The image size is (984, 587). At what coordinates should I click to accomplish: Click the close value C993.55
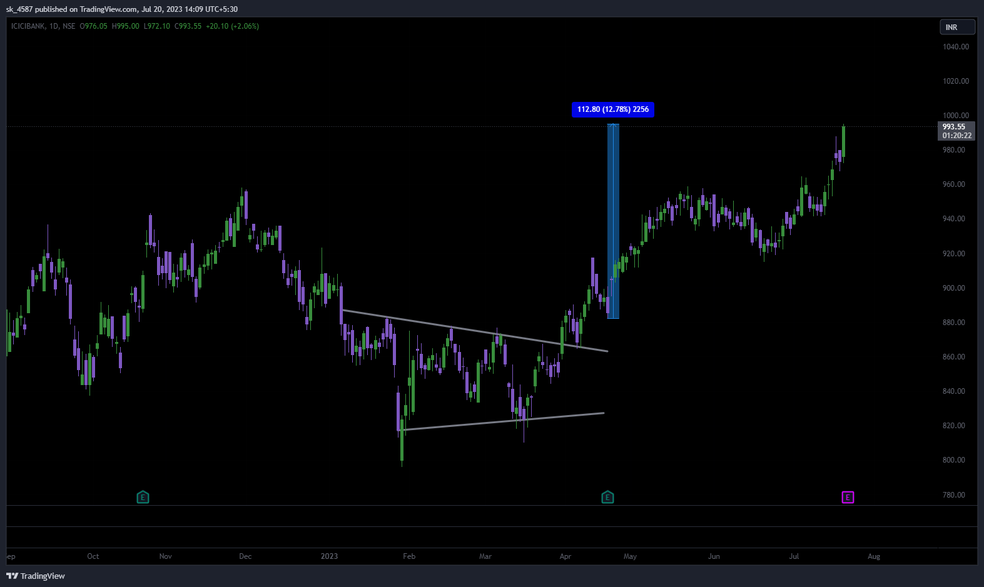click(188, 26)
